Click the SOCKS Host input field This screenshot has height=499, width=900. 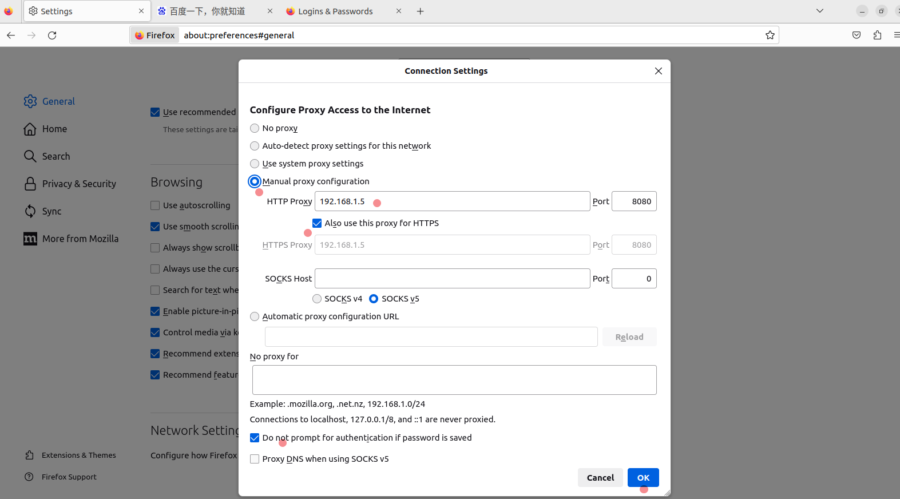pos(452,279)
